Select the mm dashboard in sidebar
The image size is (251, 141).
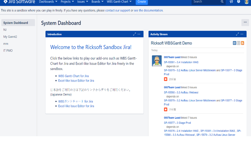point(6,44)
